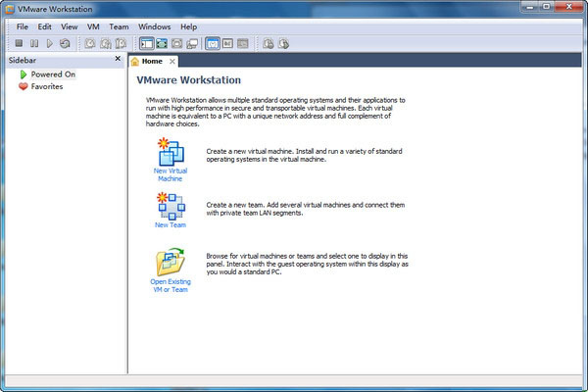Select Powered On in the sidebar
Screen dimensions: 588x392
click(53, 73)
